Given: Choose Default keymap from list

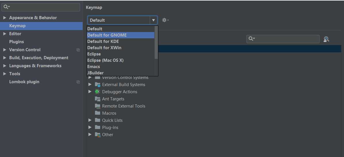Looking at the screenshot, I should [121, 29].
